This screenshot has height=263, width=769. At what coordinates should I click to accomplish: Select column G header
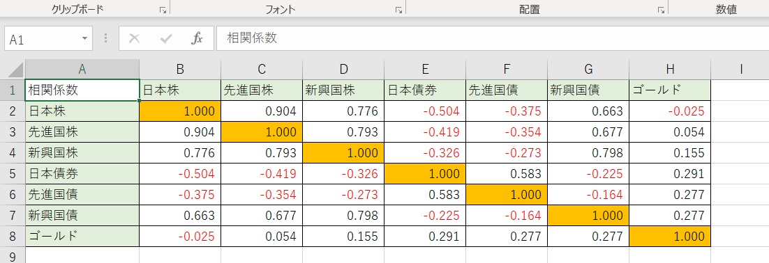(588, 70)
